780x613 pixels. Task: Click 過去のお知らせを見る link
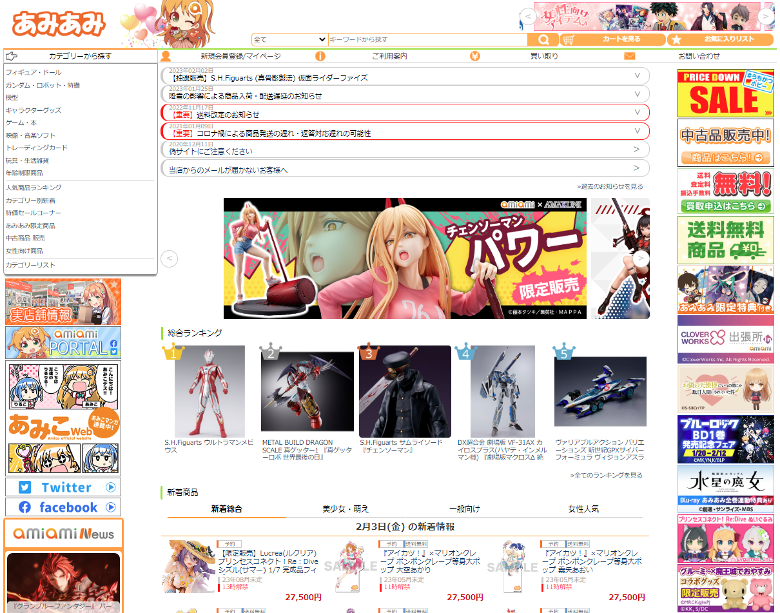pos(610,186)
